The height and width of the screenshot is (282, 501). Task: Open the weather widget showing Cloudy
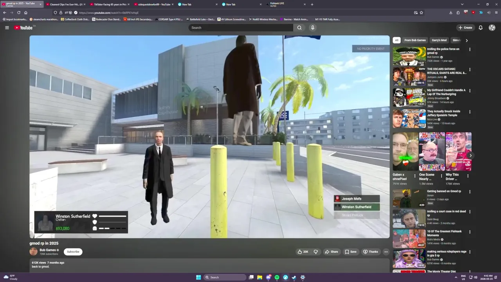point(10,277)
